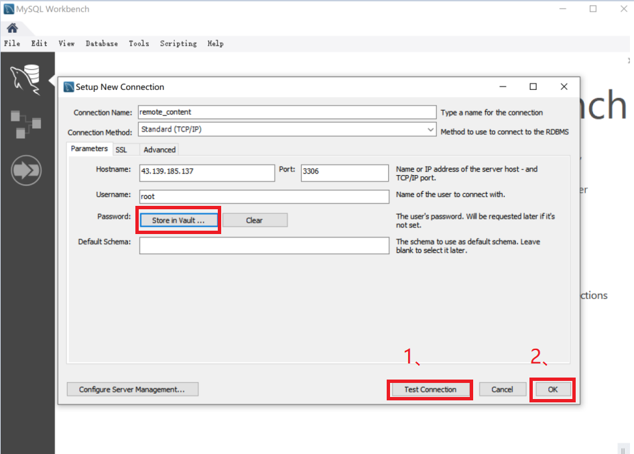Image resolution: width=634 pixels, height=454 pixels.
Task: Confirm the connection with OK
Action: (x=553, y=389)
